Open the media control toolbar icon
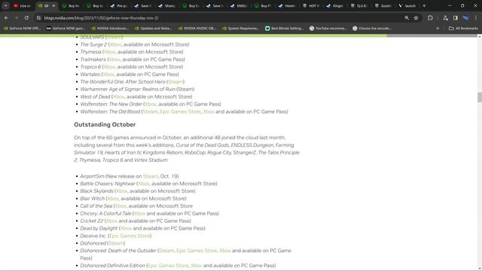 tap(445, 18)
